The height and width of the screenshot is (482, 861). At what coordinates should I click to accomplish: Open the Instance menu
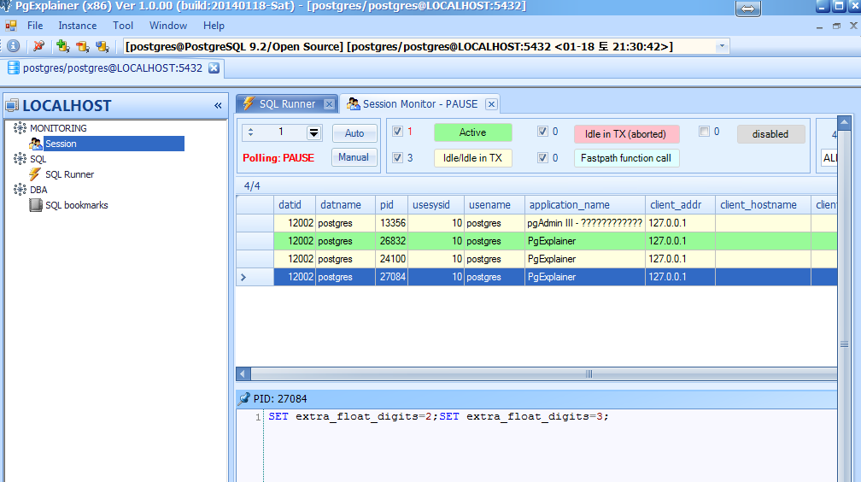[x=78, y=26]
